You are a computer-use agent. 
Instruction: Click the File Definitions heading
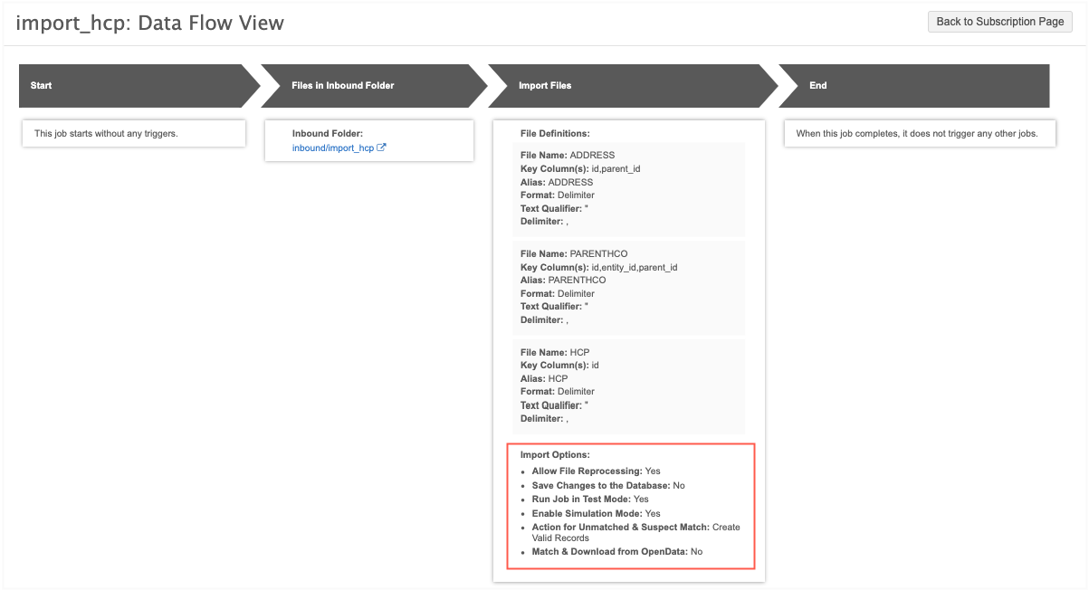point(555,134)
